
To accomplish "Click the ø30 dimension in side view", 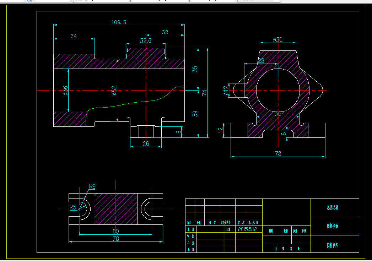I will point(277,39).
